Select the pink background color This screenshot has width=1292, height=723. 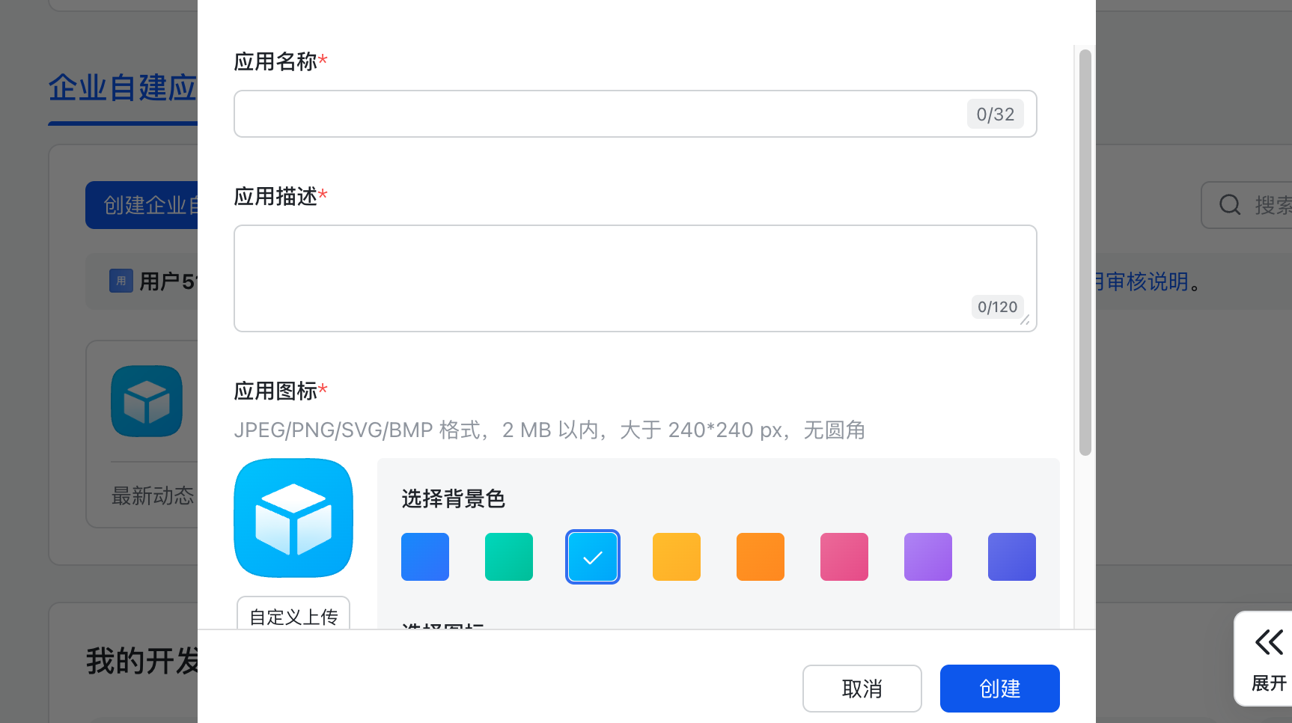coord(844,557)
